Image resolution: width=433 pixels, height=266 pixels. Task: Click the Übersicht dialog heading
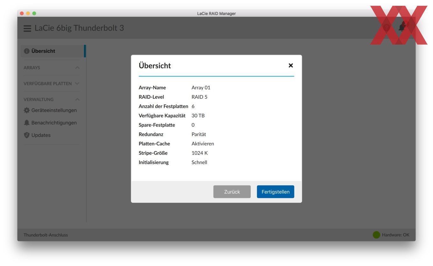click(x=155, y=66)
